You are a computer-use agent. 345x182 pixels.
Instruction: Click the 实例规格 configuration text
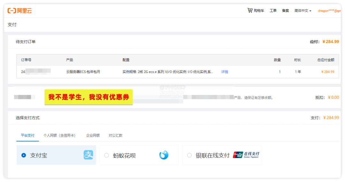tap(168, 72)
